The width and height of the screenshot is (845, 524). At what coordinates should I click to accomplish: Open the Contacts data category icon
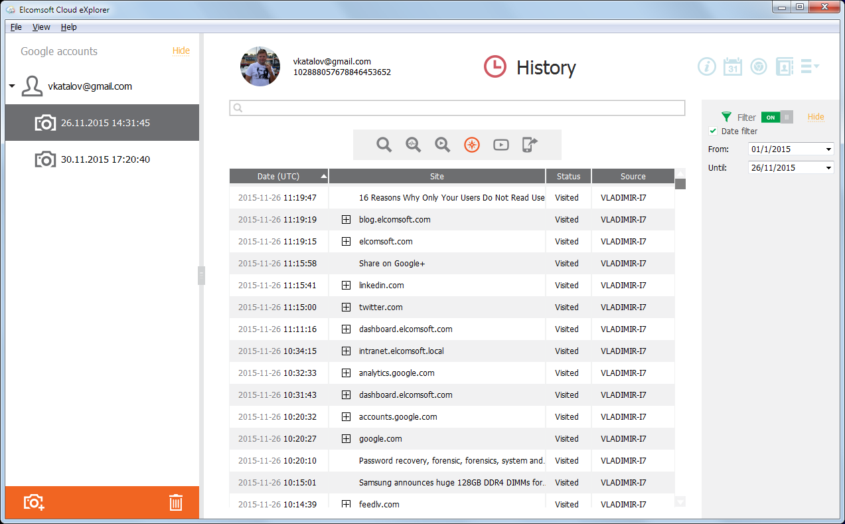click(784, 66)
